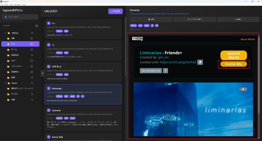This screenshot has width=262, height=141.
Task: Click the Invite Me button
Action: [234, 64]
